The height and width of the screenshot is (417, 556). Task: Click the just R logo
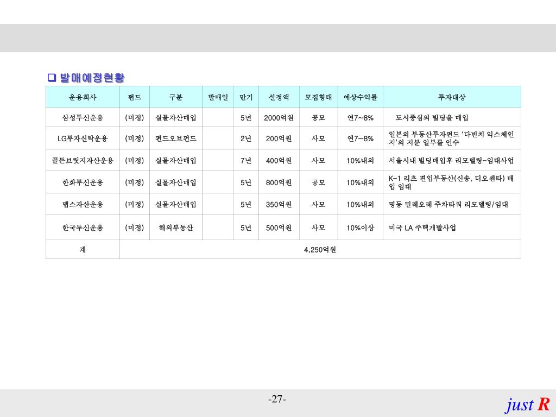[x=527, y=405]
